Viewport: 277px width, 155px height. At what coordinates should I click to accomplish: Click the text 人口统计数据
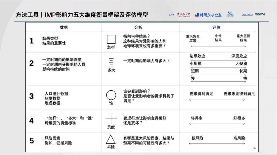click(56, 94)
